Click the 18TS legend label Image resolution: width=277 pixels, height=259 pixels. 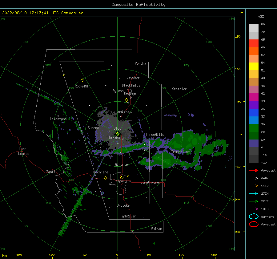click(265, 209)
